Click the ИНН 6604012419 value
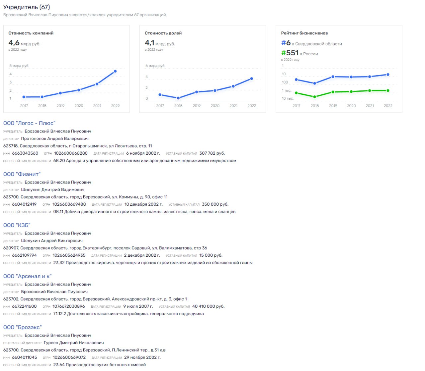Screen dimensions: 425x371 point(24,204)
